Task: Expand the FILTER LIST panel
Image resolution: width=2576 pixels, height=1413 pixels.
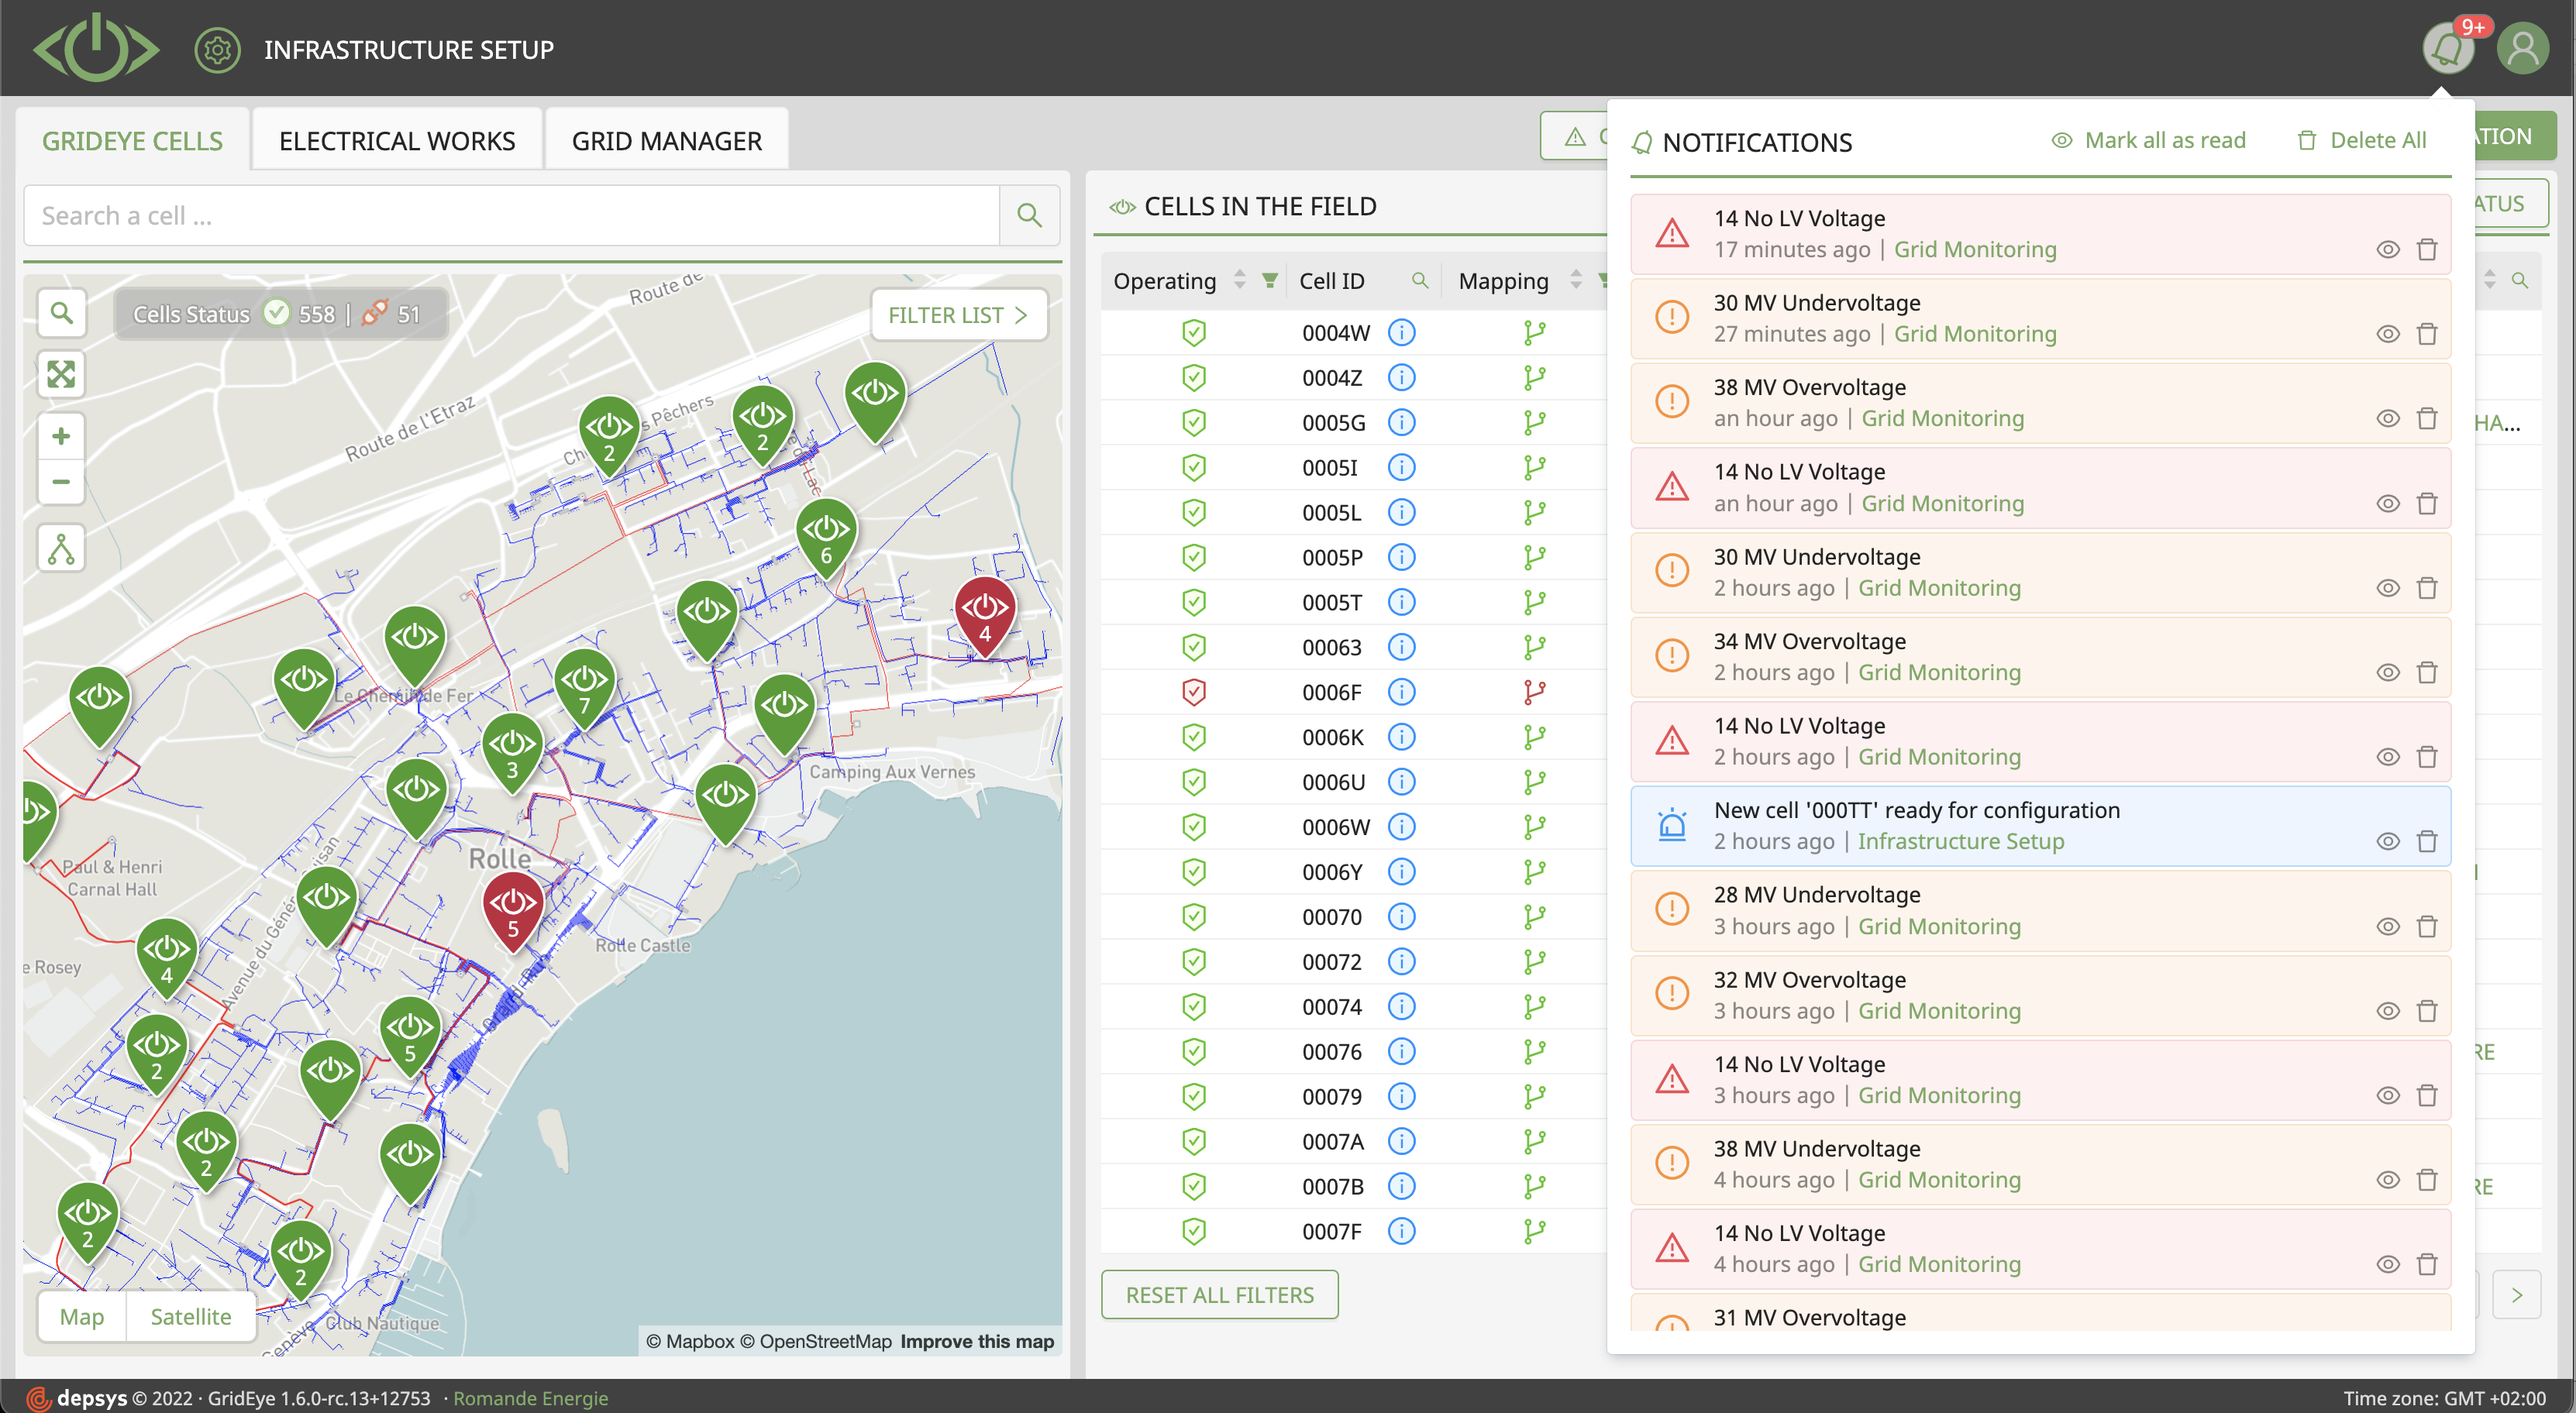Action: click(957, 315)
